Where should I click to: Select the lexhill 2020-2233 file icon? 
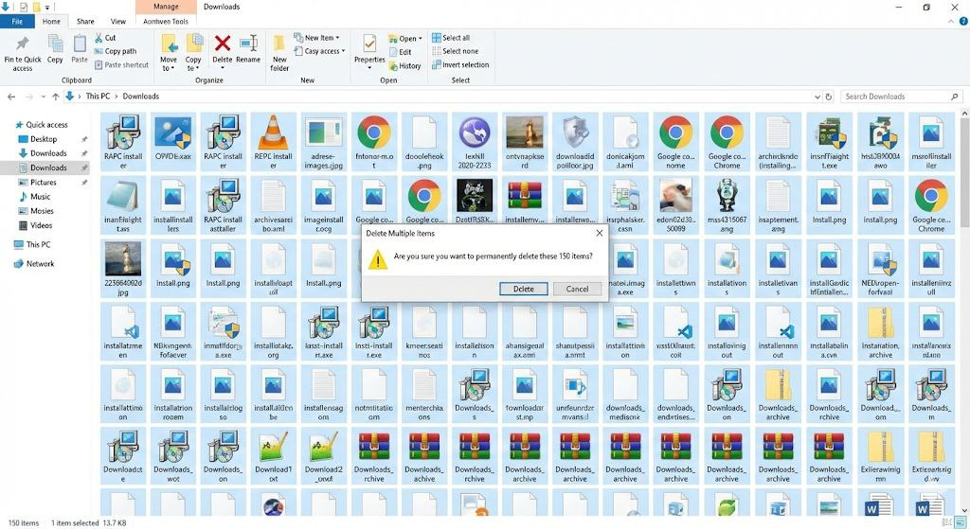click(475, 142)
